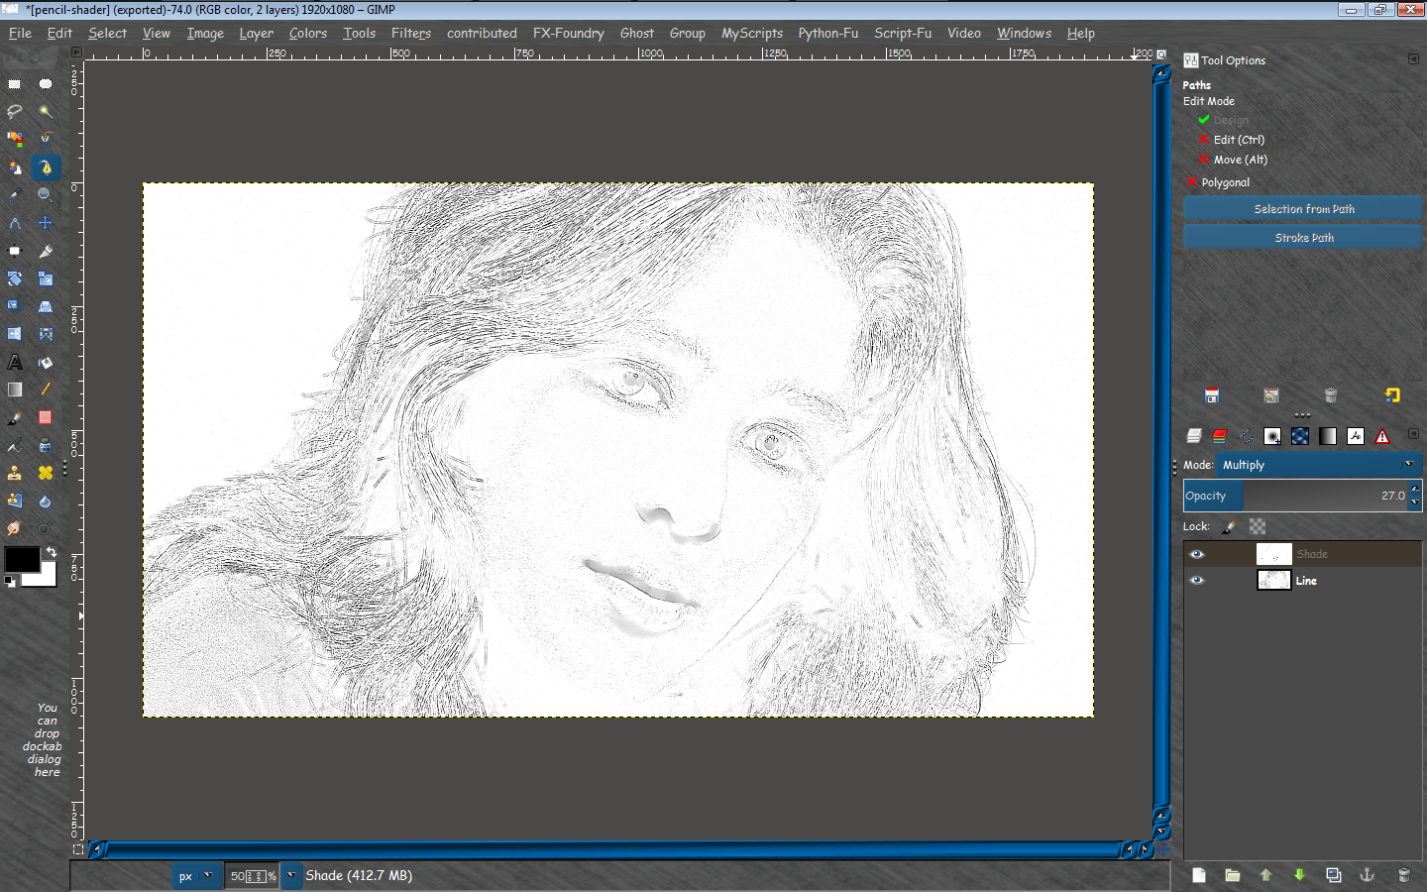Open the FX-Foundry menu
Image resolution: width=1427 pixels, height=892 pixels.
point(569,33)
